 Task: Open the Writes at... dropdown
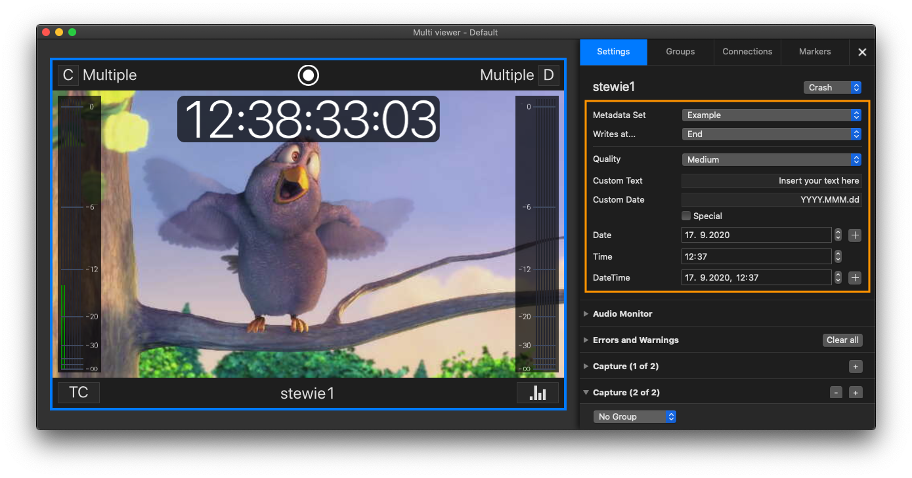[x=771, y=134]
